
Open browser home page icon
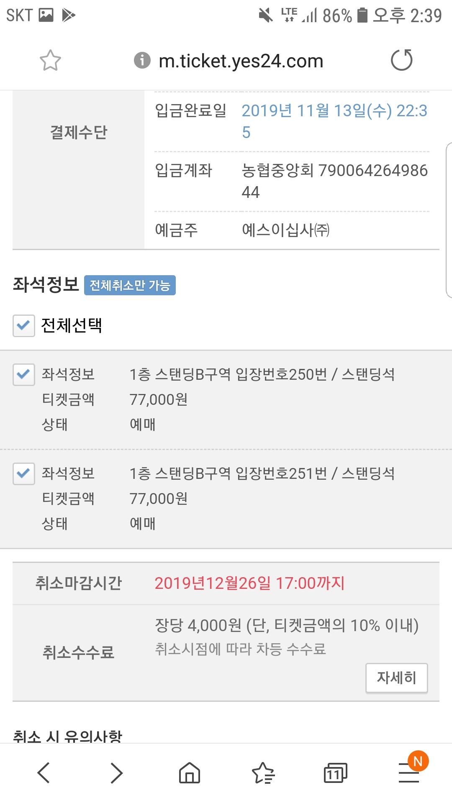tap(190, 772)
